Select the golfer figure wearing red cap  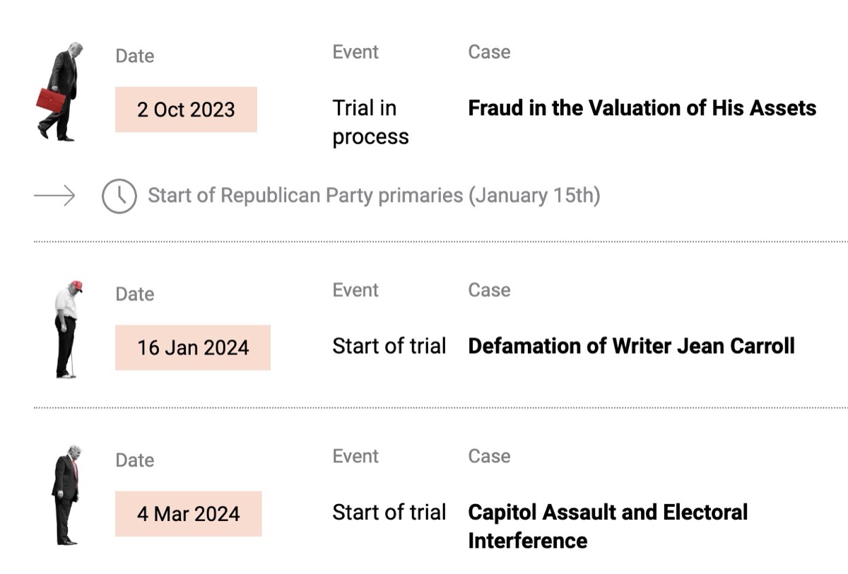pos(66,329)
